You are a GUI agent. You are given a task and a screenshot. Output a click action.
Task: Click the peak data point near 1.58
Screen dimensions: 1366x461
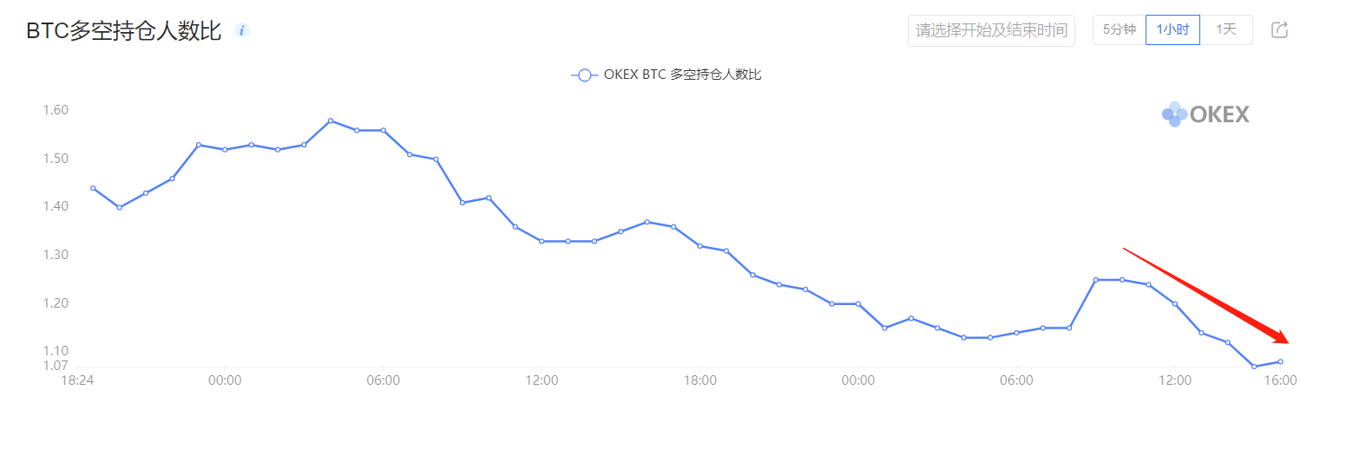point(331,120)
